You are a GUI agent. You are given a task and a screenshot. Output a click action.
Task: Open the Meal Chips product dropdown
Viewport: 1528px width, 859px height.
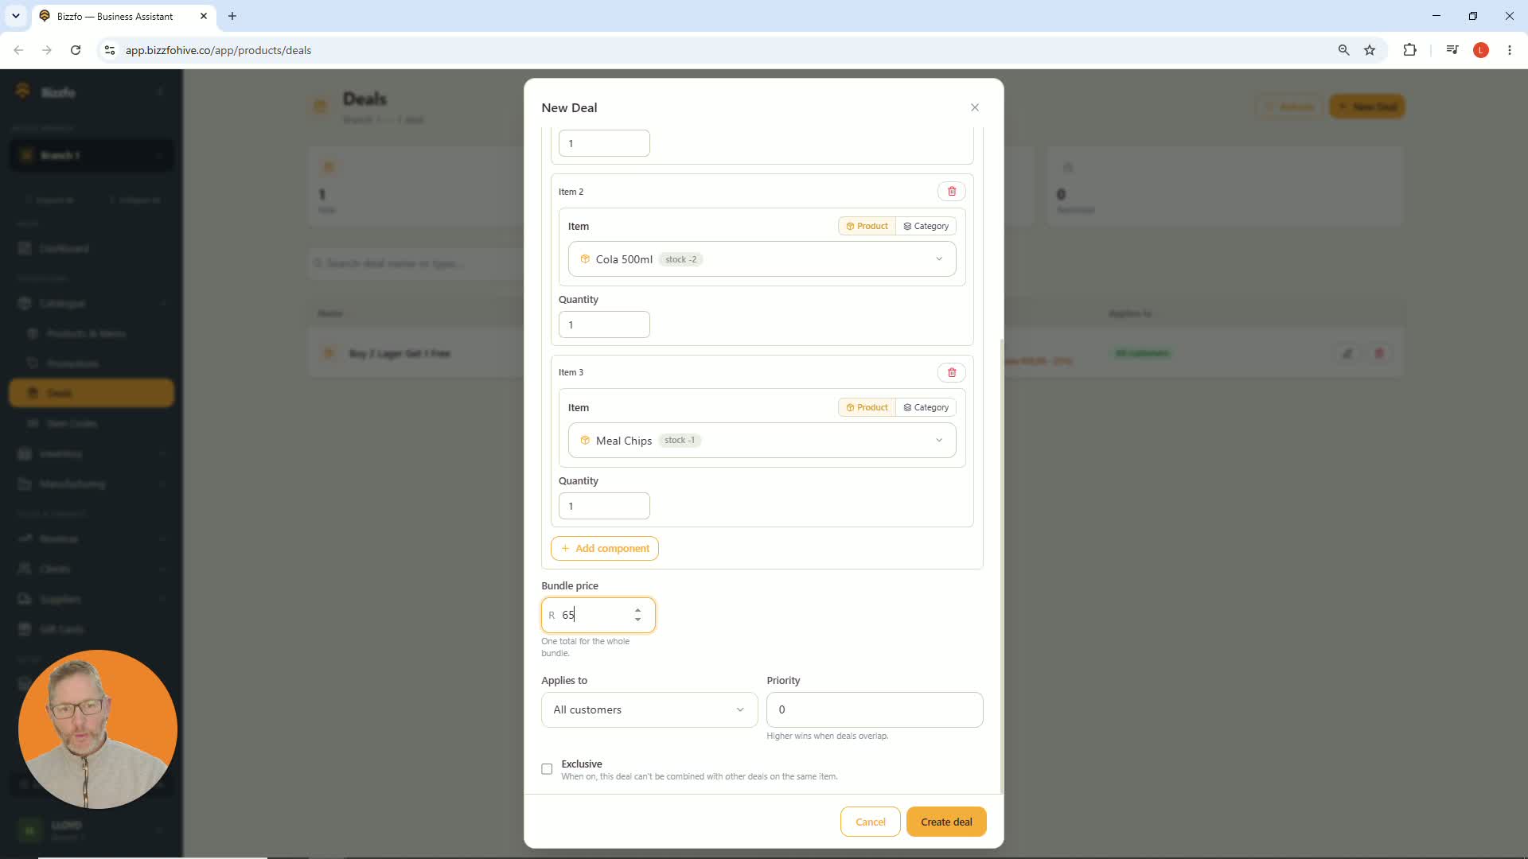coord(762,441)
